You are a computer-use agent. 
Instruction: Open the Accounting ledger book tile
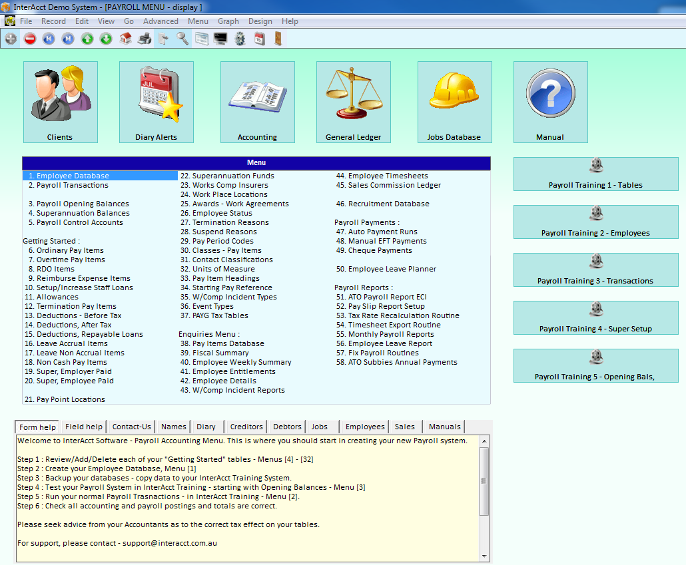(x=257, y=102)
